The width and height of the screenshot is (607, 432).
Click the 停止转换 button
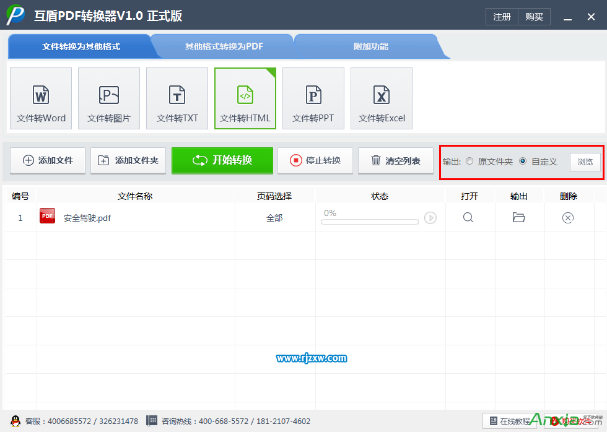point(315,160)
